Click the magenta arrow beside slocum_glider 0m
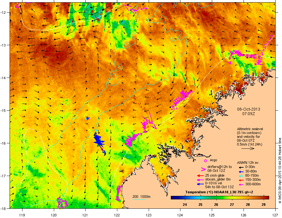Screen dimensions: 282x218 coord(200,180)
